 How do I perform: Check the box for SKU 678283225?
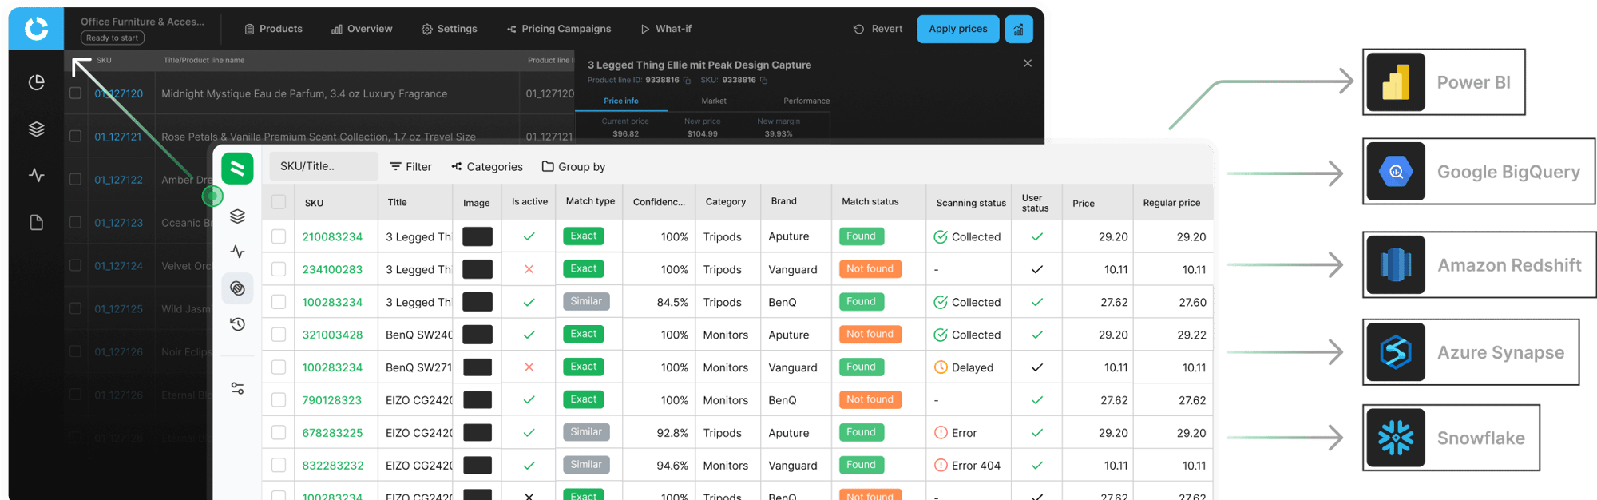[x=279, y=433]
